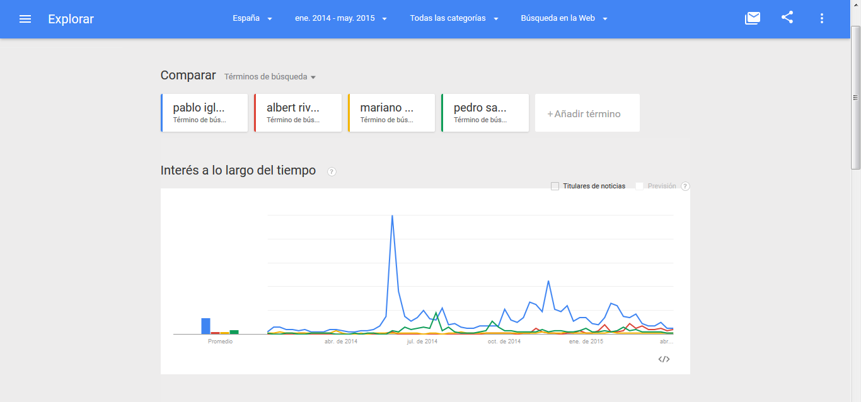The image size is (861, 402).
Task: Click the blue Promedio average bar
Action: (x=205, y=326)
